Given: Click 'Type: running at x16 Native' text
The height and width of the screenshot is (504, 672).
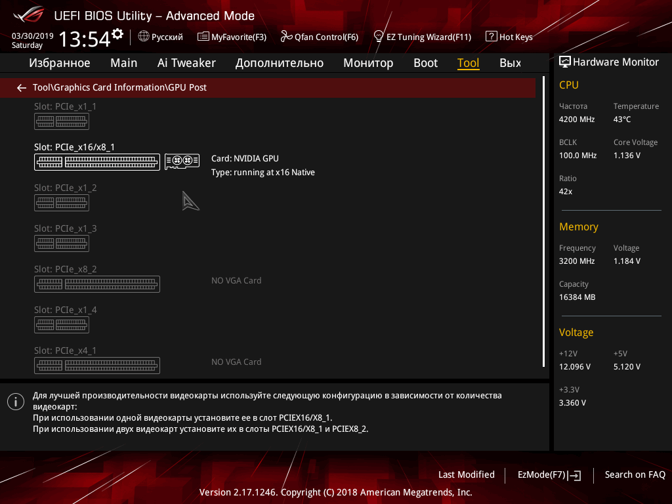Looking at the screenshot, I should click(x=263, y=173).
